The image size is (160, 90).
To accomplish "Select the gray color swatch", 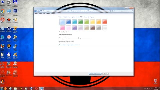I will pyautogui.click(x=99, y=28).
